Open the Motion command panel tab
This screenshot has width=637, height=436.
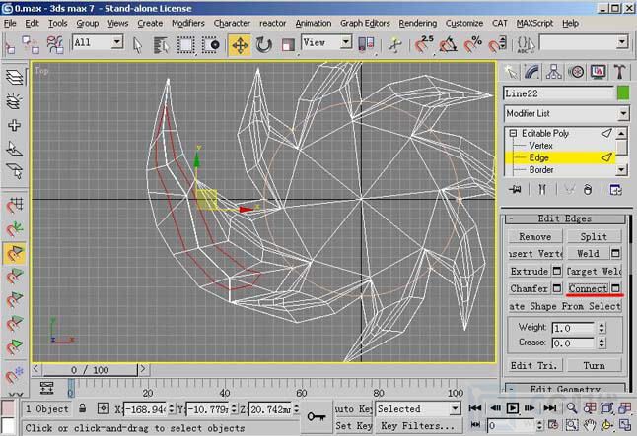click(576, 72)
